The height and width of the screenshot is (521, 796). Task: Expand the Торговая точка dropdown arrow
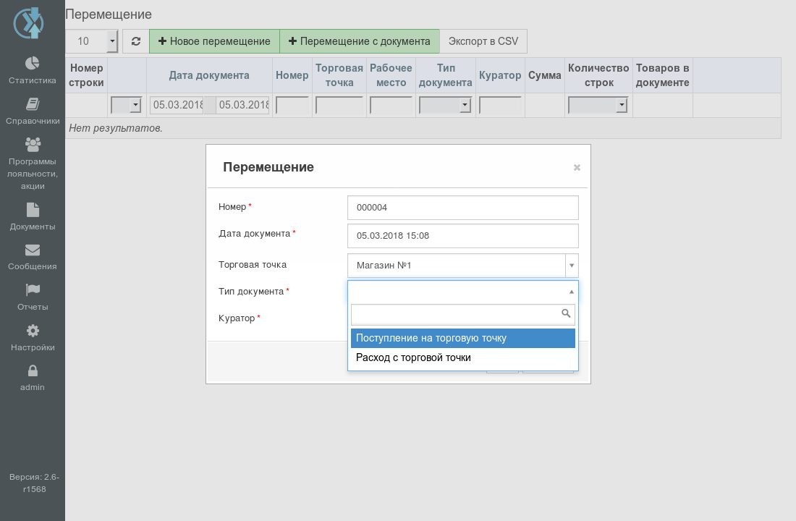(572, 266)
